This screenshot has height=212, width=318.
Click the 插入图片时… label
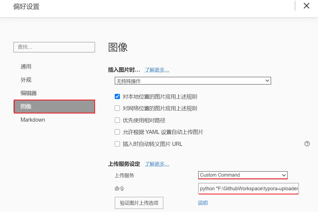pyautogui.click(x=124, y=70)
